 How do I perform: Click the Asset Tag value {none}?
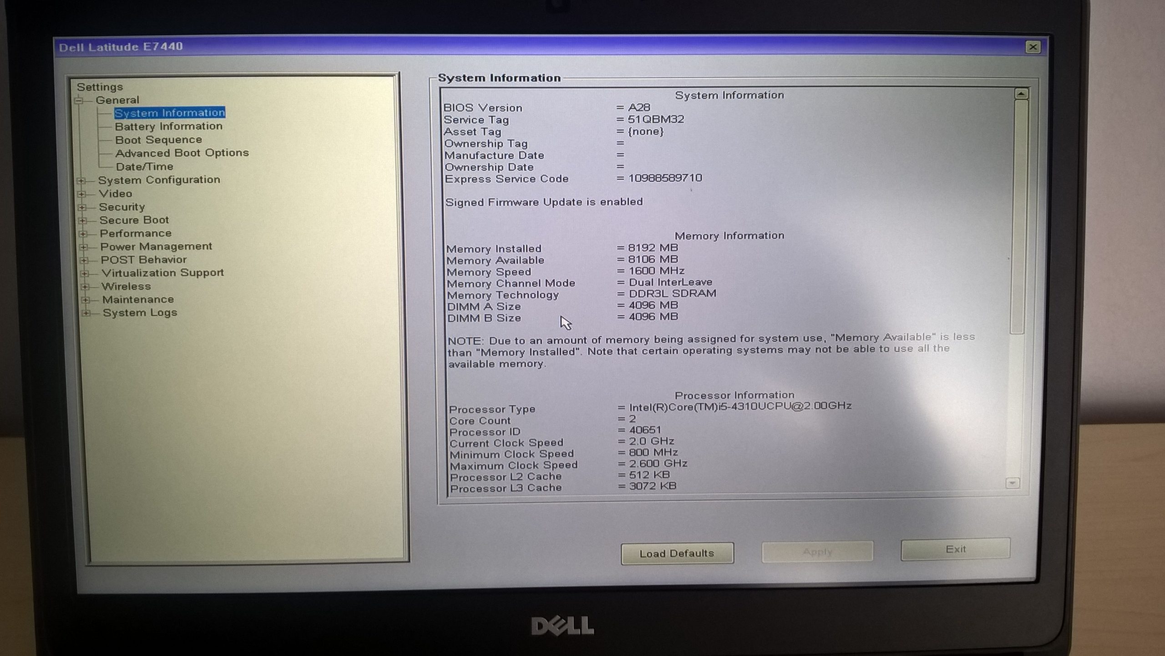[x=646, y=131]
